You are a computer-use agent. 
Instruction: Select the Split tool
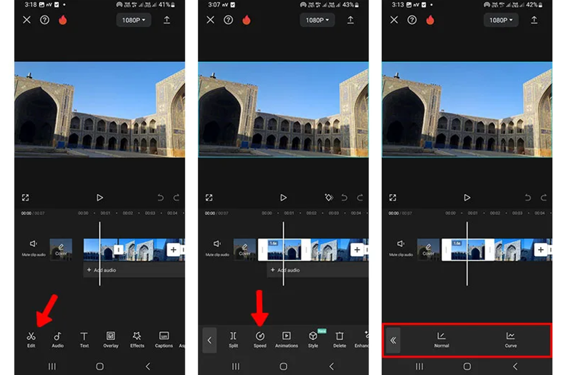pos(233,338)
